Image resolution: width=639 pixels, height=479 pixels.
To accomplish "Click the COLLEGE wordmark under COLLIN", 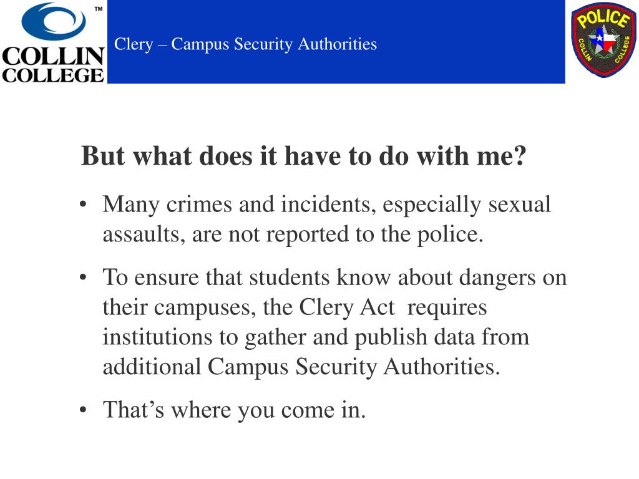I will (x=53, y=75).
